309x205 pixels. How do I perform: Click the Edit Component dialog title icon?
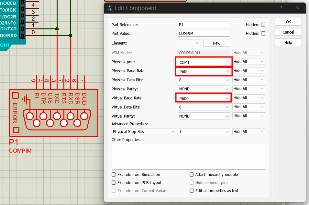110,8
